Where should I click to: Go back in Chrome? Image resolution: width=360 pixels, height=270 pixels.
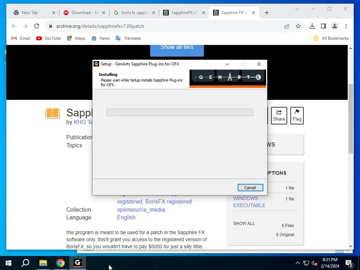pyautogui.click(x=14, y=26)
